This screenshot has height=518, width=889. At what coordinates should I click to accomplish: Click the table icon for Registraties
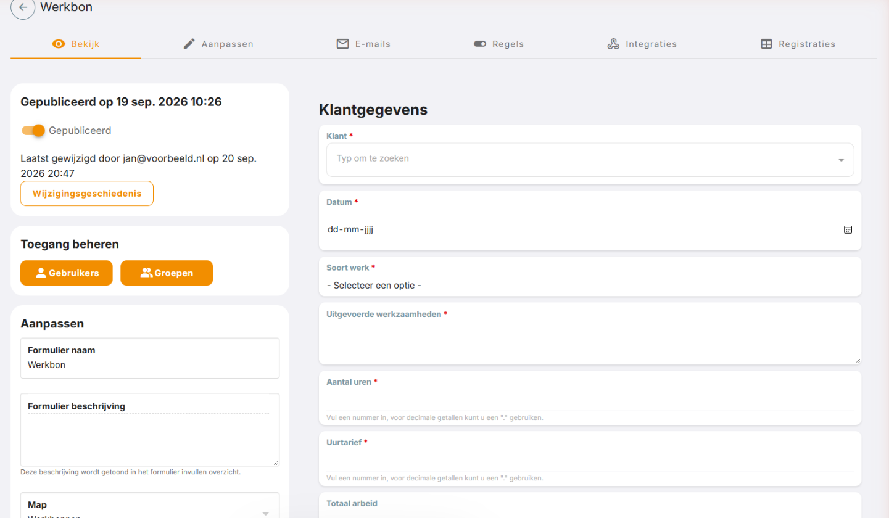click(x=766, y=44)
